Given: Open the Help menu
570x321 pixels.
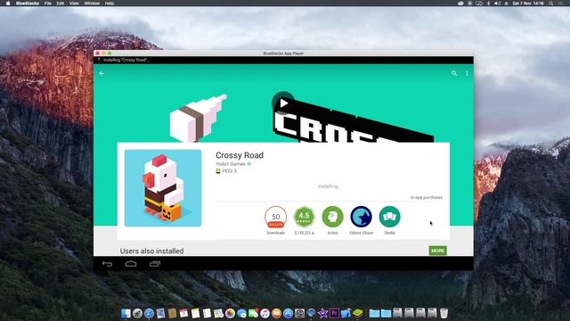Looking at the screenshot, I should pyautogui.click(x=110, y=4).
